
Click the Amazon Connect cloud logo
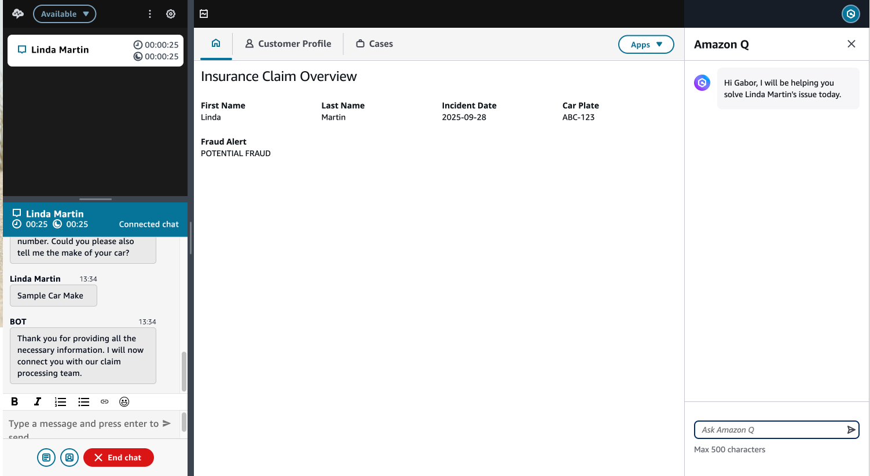tap(17, 13)
